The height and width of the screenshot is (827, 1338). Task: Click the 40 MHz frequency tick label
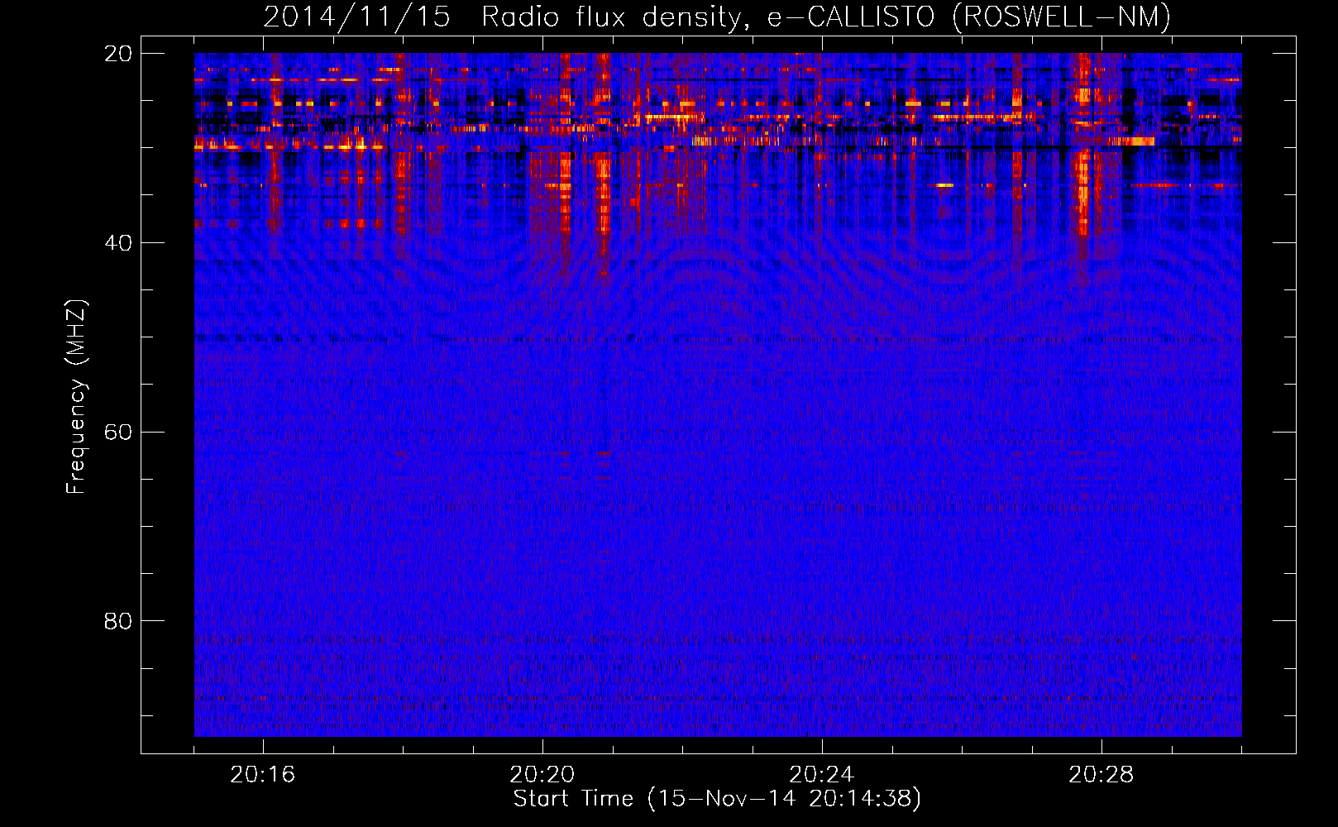coord(118,243)
